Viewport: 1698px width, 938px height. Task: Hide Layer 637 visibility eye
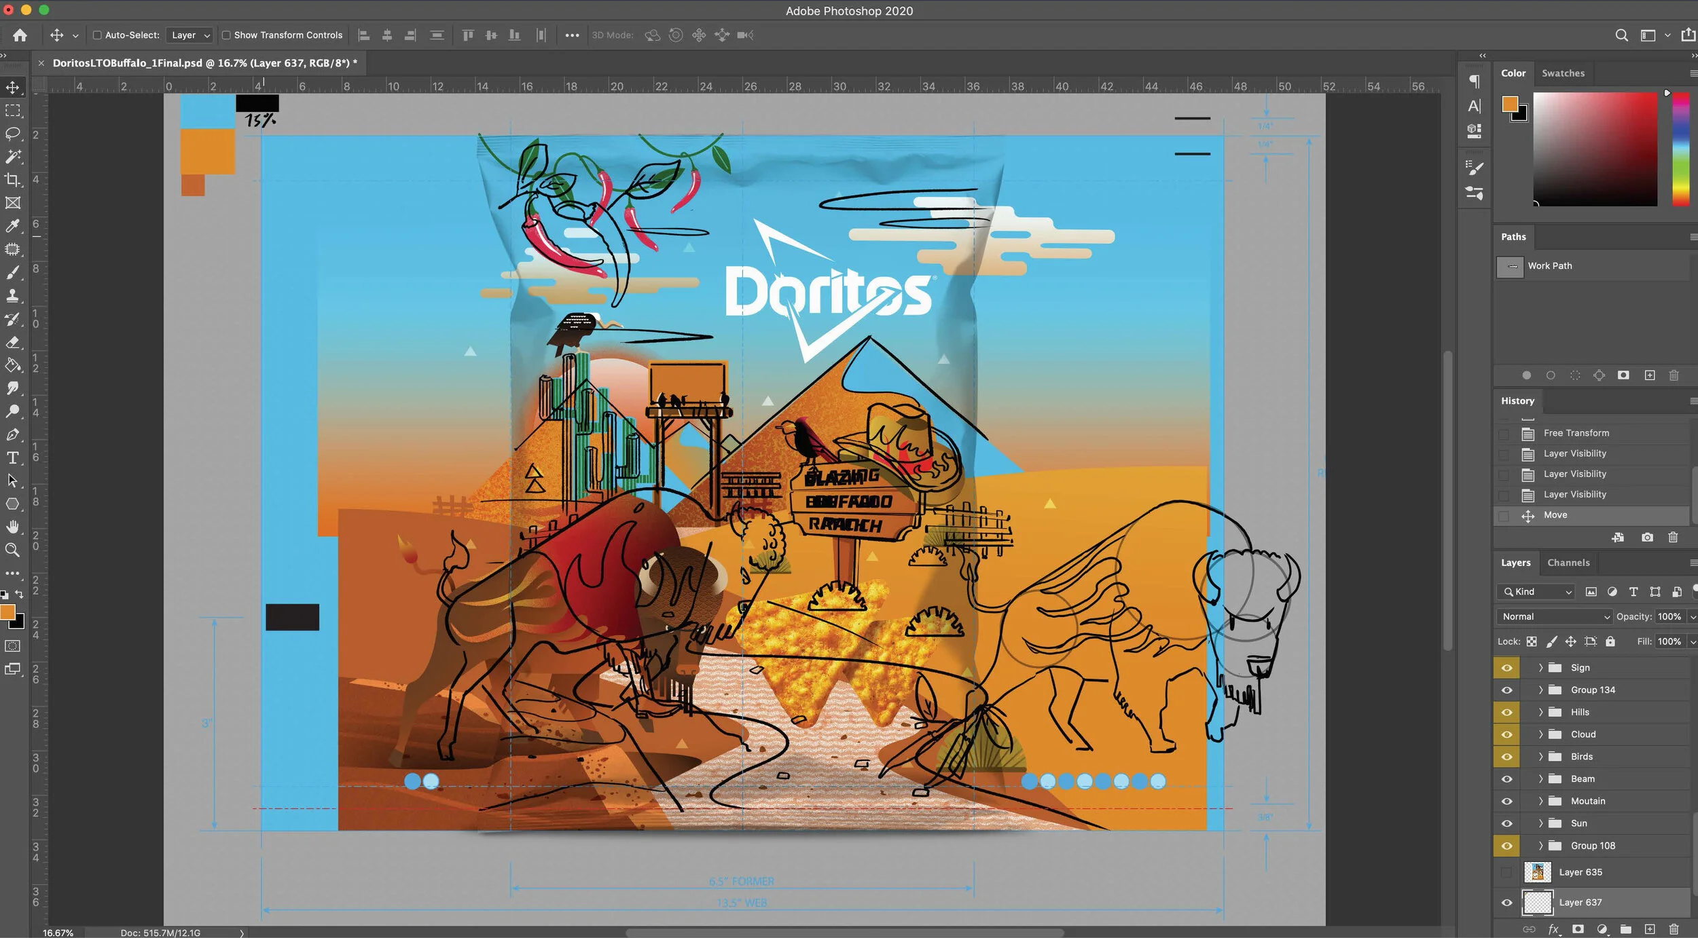click(x=1506, y=903)
